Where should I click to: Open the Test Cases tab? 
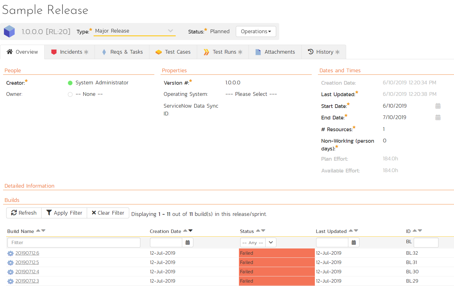[x=173, y=52]
